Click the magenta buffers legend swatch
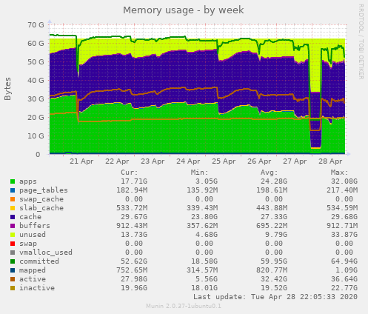368x314 pixels. click(x=13, y=226)
